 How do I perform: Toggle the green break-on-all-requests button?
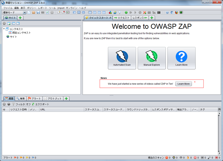pyautogui.click(x=126, y=13)
